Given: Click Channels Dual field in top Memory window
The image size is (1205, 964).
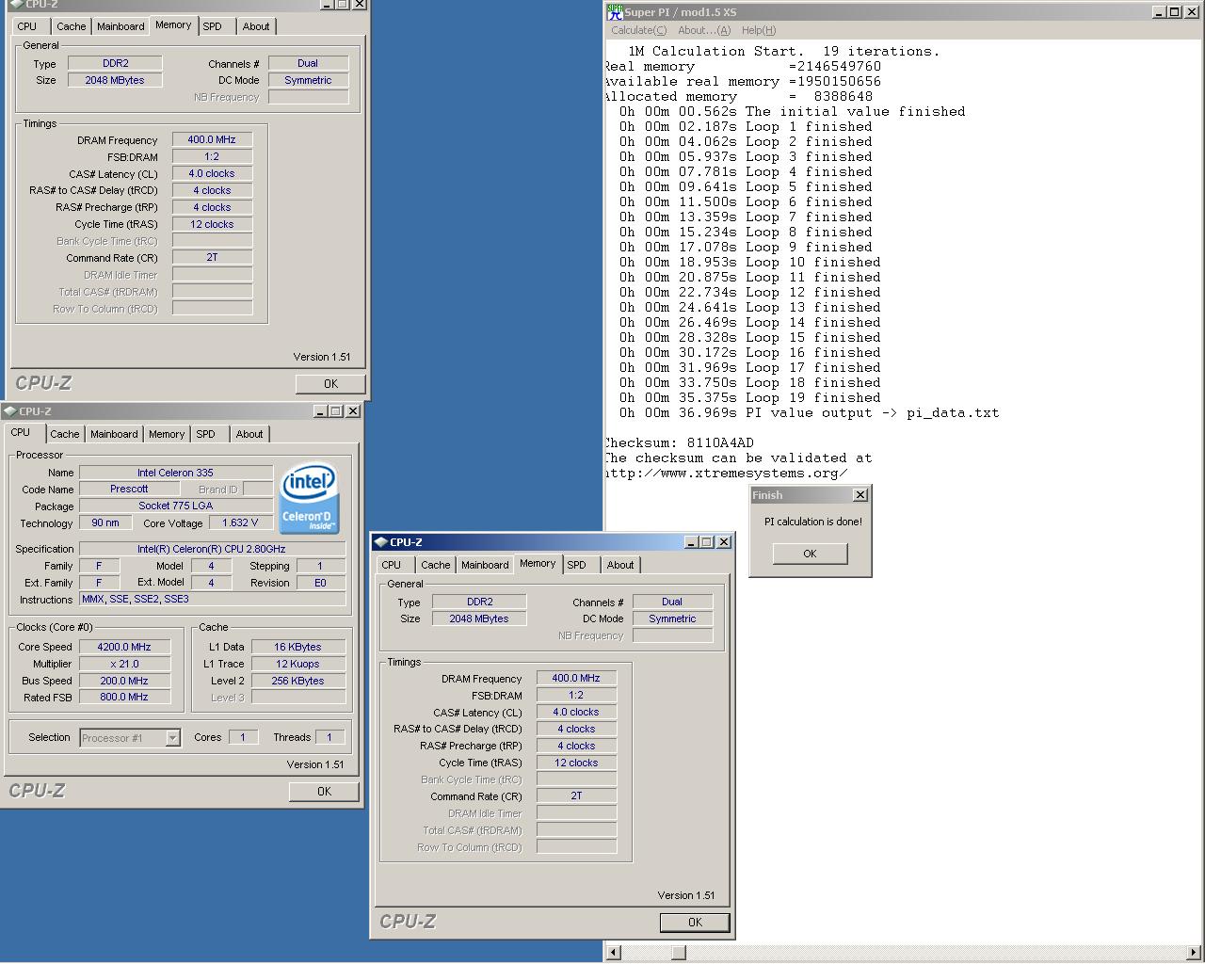Looking at the screenshot, I should pos(308,63).
